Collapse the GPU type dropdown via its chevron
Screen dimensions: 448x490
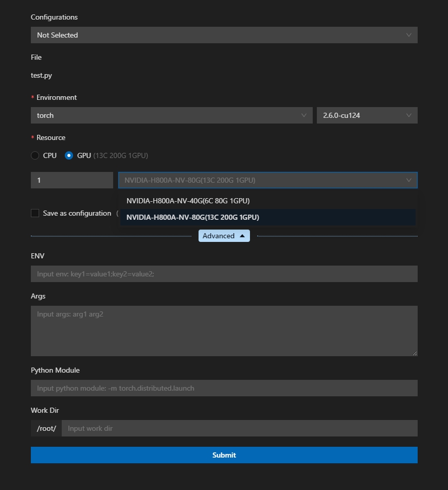(408, 180)
